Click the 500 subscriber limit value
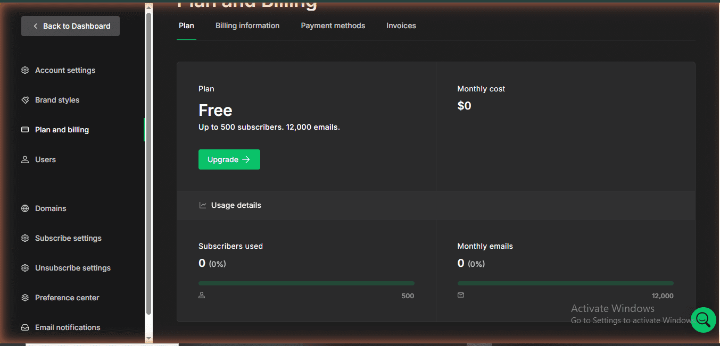 pos(408,296)
